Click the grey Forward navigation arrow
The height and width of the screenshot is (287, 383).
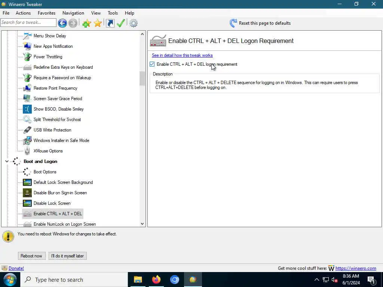click(73, 23)
